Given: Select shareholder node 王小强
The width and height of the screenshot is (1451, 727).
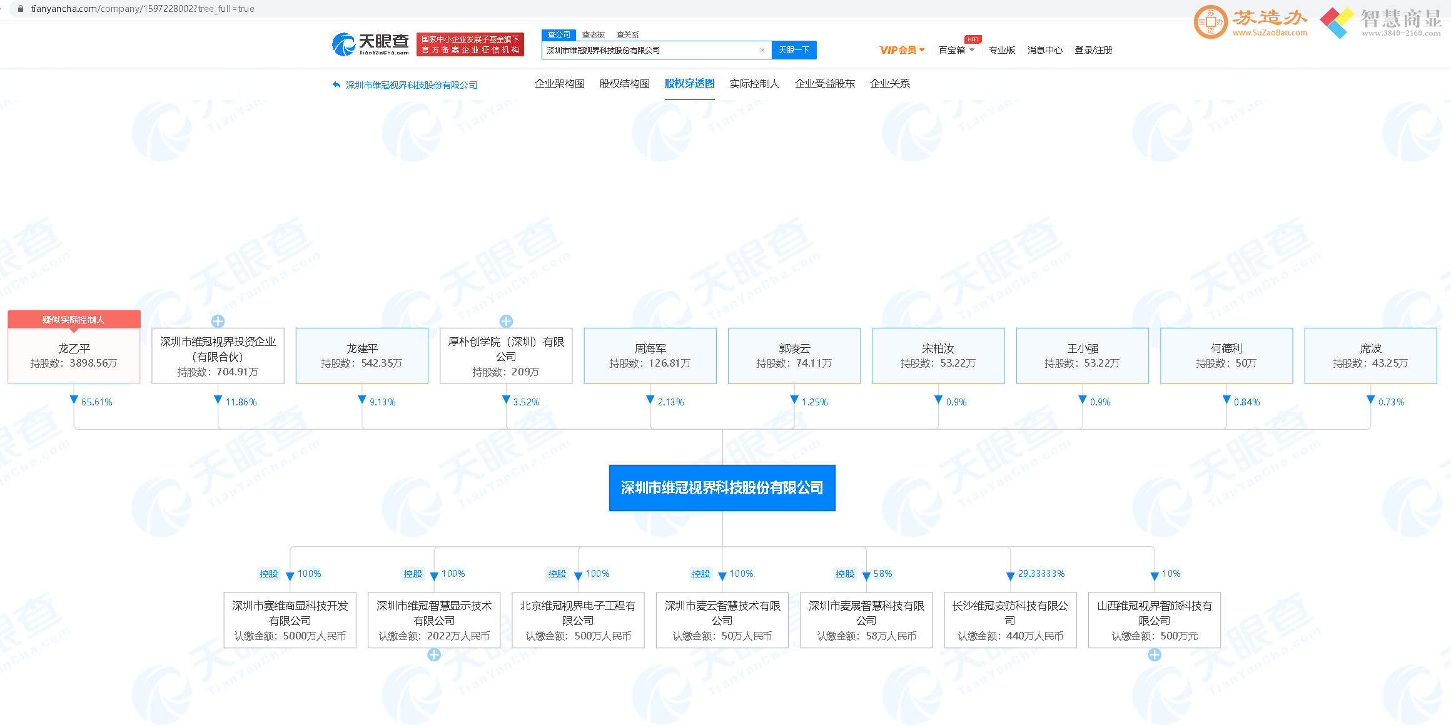Looking at the screenshot, I should 1083,355.
